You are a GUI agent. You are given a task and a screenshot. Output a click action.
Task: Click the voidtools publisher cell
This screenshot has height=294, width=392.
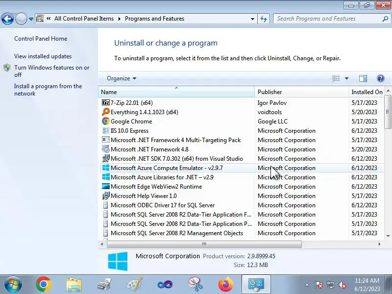pos(269,112)
